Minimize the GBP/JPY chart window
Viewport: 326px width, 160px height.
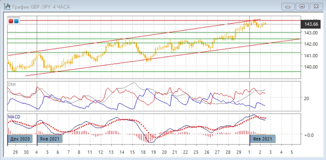point(288,6)
